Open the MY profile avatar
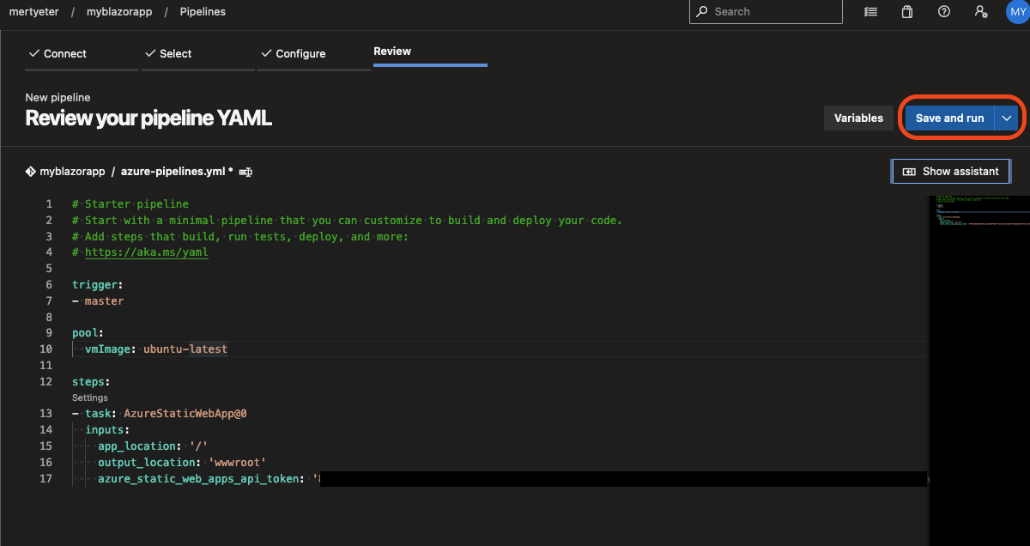 (x=1017, y=12)
